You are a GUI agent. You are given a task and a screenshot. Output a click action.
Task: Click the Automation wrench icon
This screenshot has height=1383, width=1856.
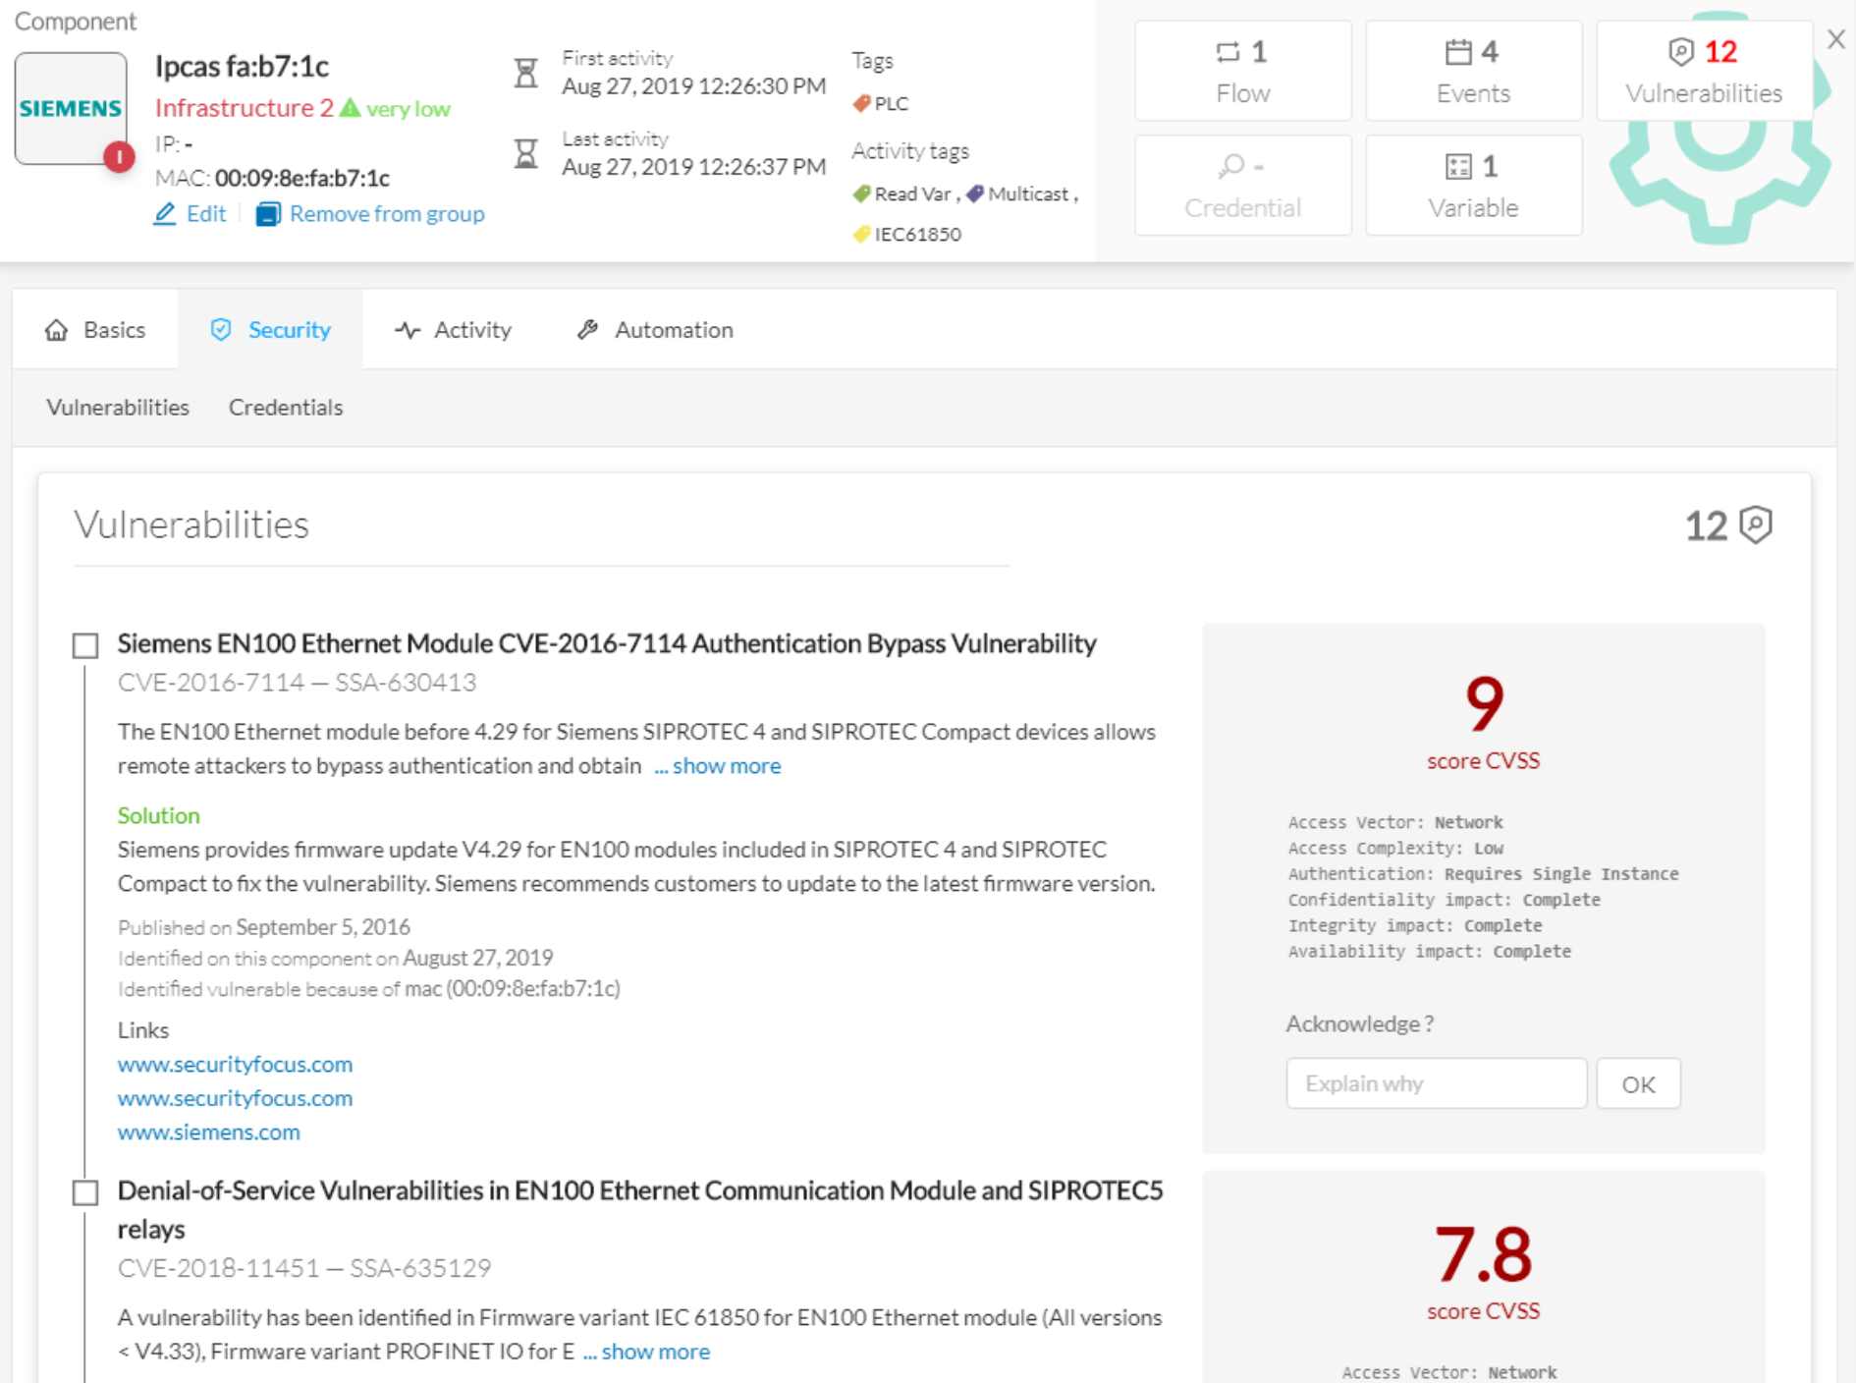click(x=588, y=330)
